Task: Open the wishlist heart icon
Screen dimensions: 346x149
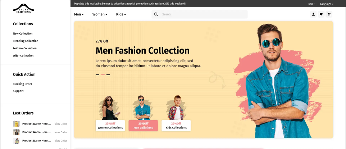Action: click(x=321, y=14)
